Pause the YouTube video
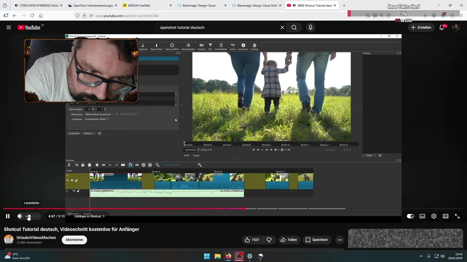This screenshot has width=467, height=262. tap(8, 216)
